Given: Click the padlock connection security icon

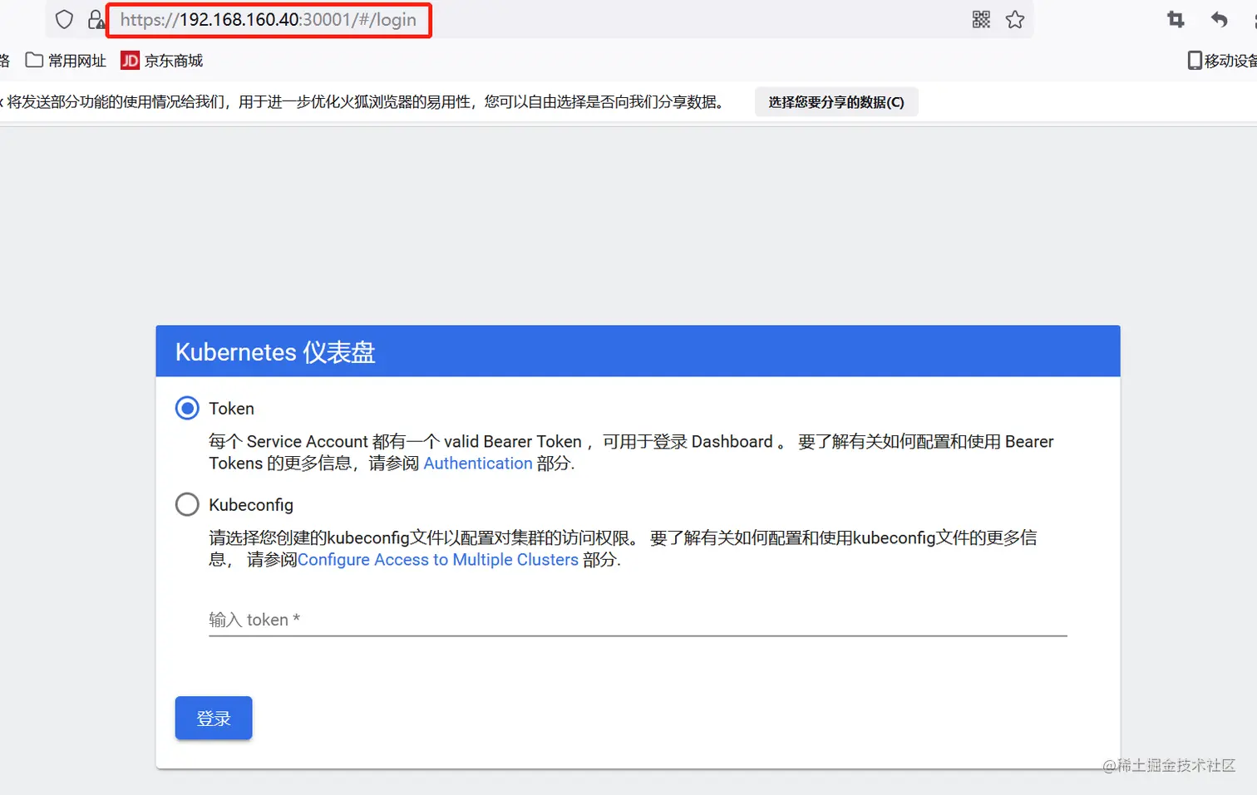Looking at the screenshot, I should click(x=96, y=20).
